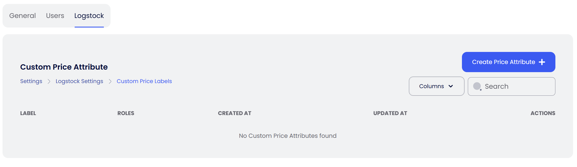Image resolution: width=577 pixels, height=167 pixels.
Task: Click the plus icon on Create Price Attribute
Action: pos(542,62)
